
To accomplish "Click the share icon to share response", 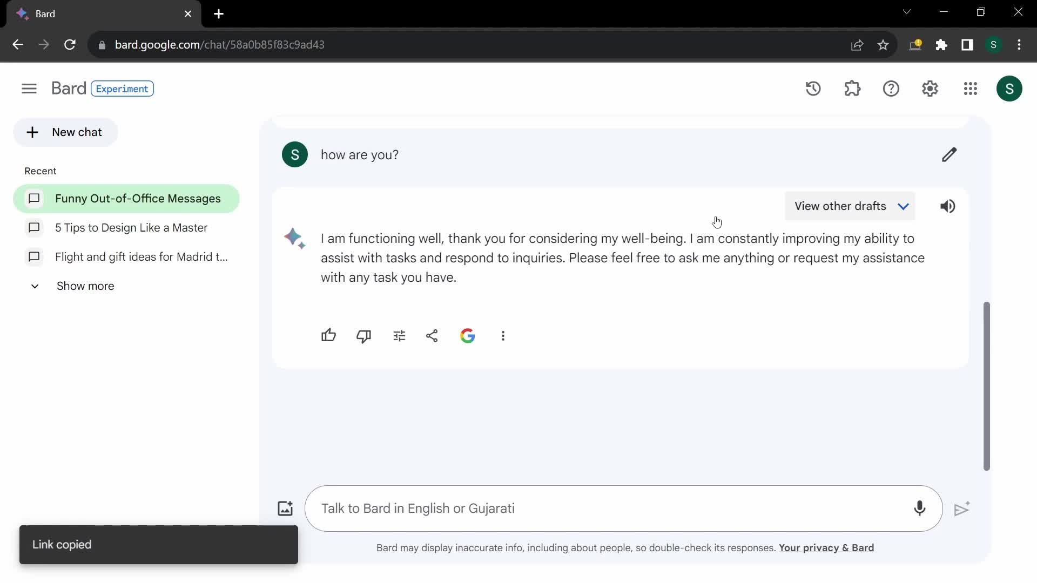I will 432,336.
